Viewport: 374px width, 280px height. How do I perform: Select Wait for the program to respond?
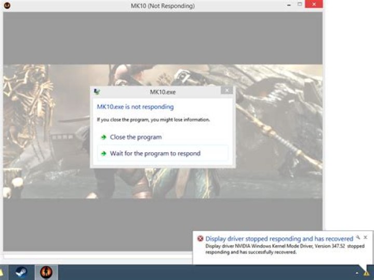click(163, 153)
